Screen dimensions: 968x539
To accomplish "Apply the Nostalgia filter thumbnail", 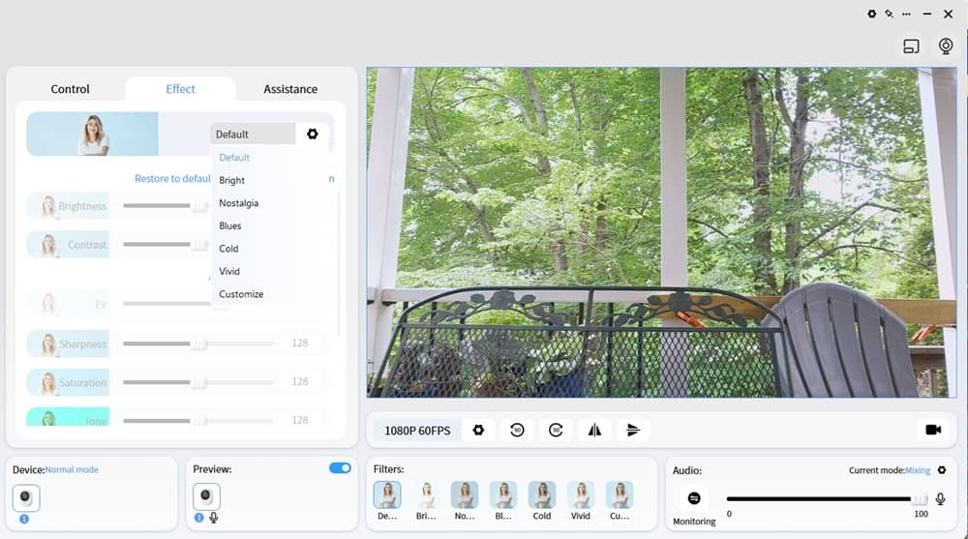I will click(465, 495).
